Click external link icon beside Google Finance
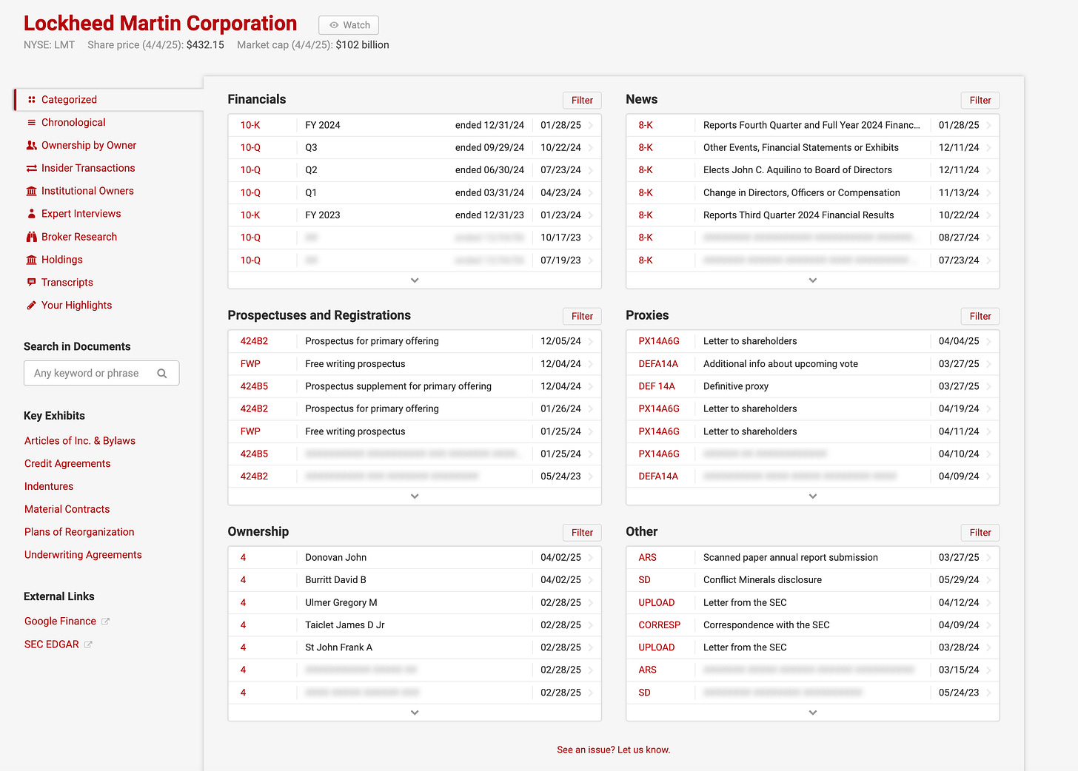 (105, 622)
